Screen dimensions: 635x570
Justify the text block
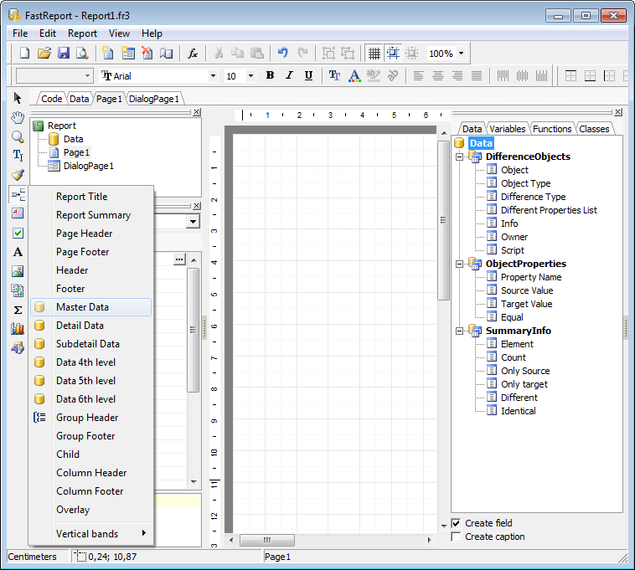(x=477, y=75)
